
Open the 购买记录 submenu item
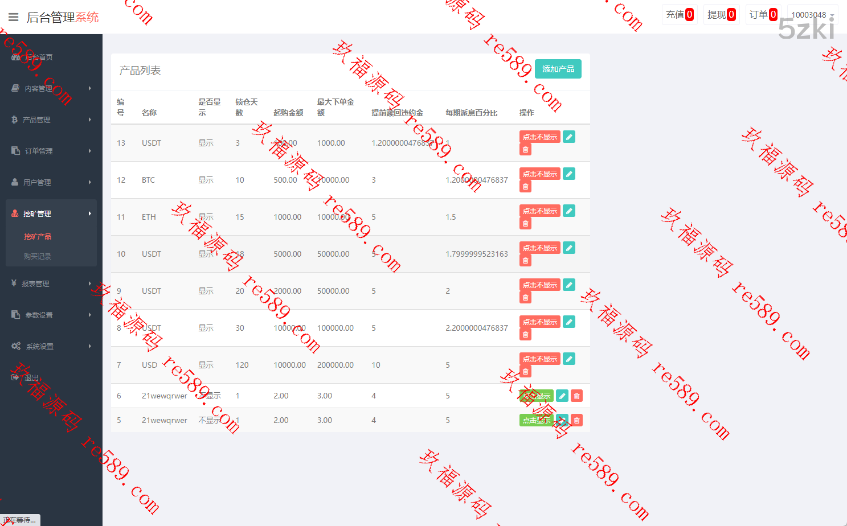click(38, 256)
